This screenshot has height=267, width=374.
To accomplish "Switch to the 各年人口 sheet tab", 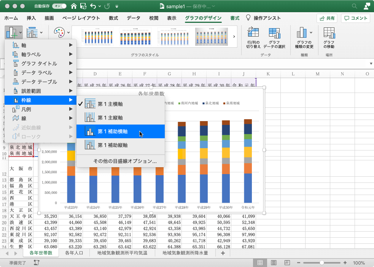I will tap(74, 253).
